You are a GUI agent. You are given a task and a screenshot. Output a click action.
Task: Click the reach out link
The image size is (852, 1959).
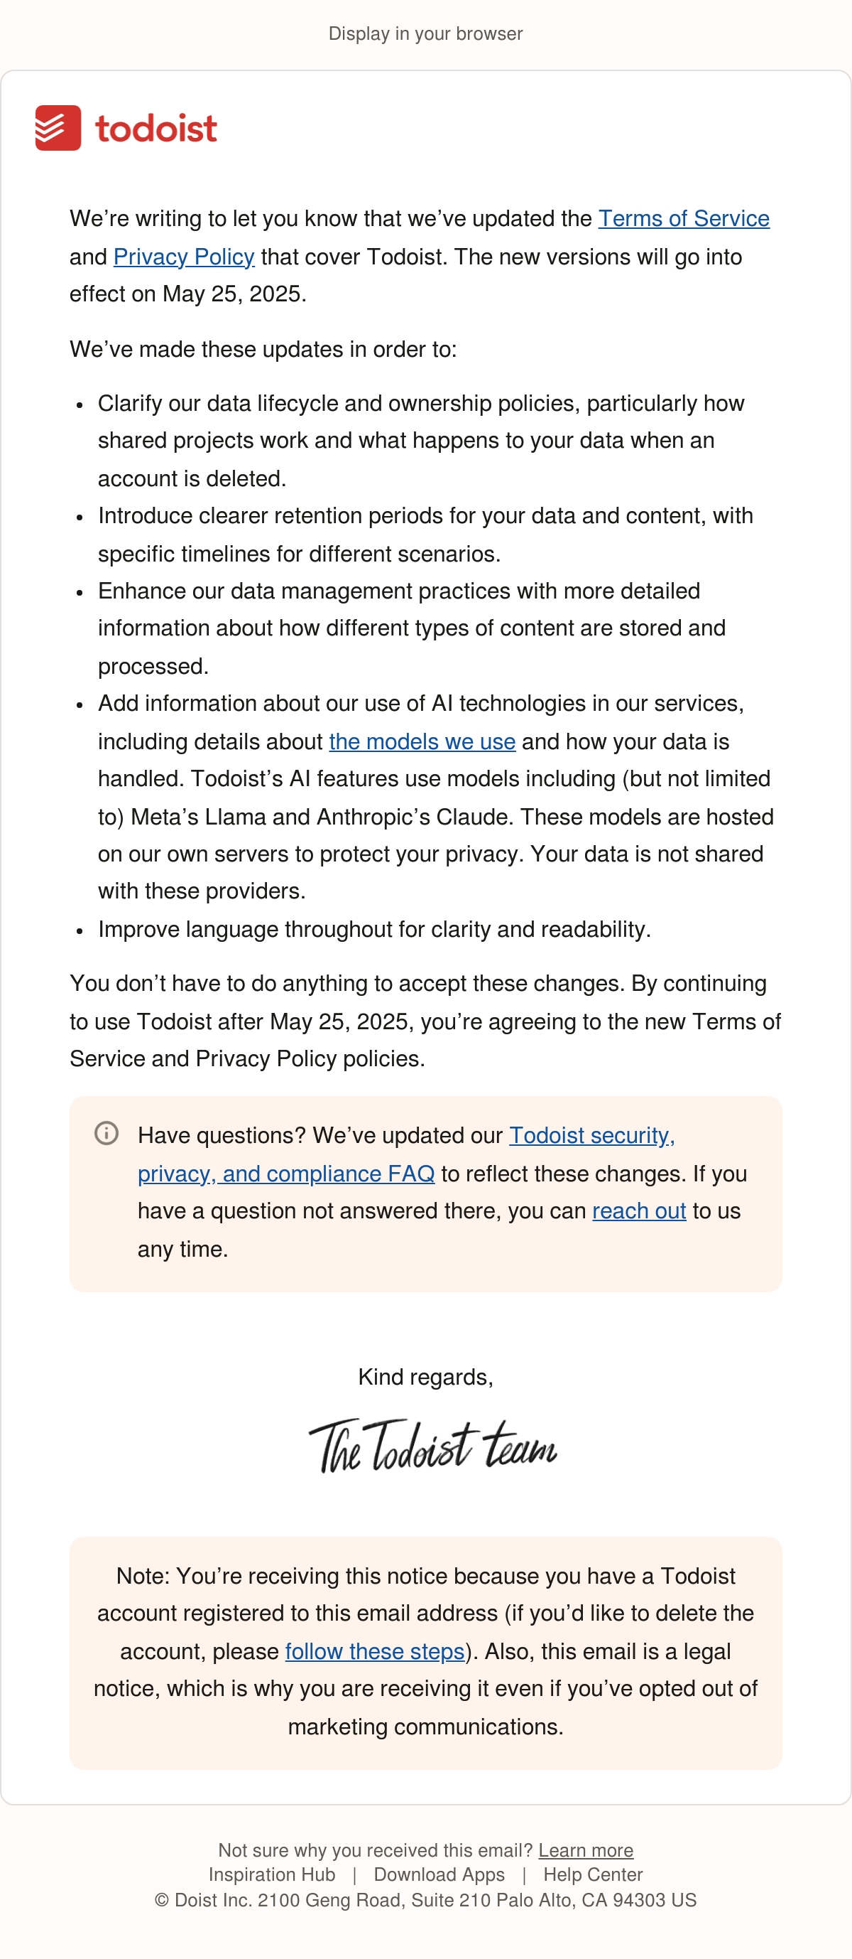pos(638,1211)
